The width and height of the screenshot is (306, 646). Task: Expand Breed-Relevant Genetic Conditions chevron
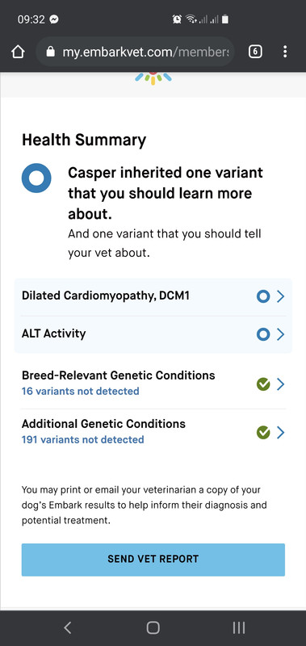tap(280, 384)
